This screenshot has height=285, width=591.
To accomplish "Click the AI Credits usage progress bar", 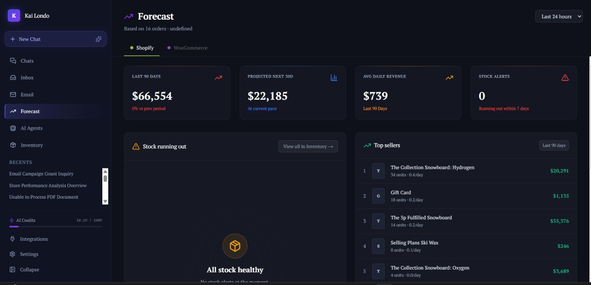I will (55, 226).
